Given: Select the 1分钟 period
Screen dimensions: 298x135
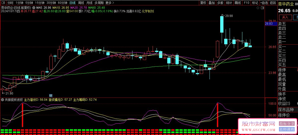Looking at the screenshot, I should tap(19, 3).
